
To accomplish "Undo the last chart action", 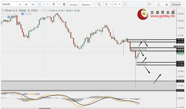I will (x=115, y=4).
